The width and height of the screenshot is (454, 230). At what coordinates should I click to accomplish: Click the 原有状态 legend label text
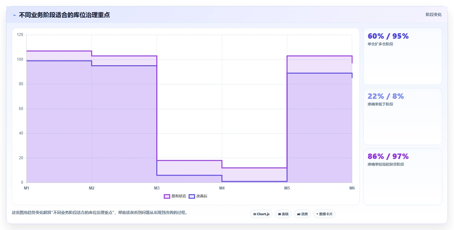(179, 196)
